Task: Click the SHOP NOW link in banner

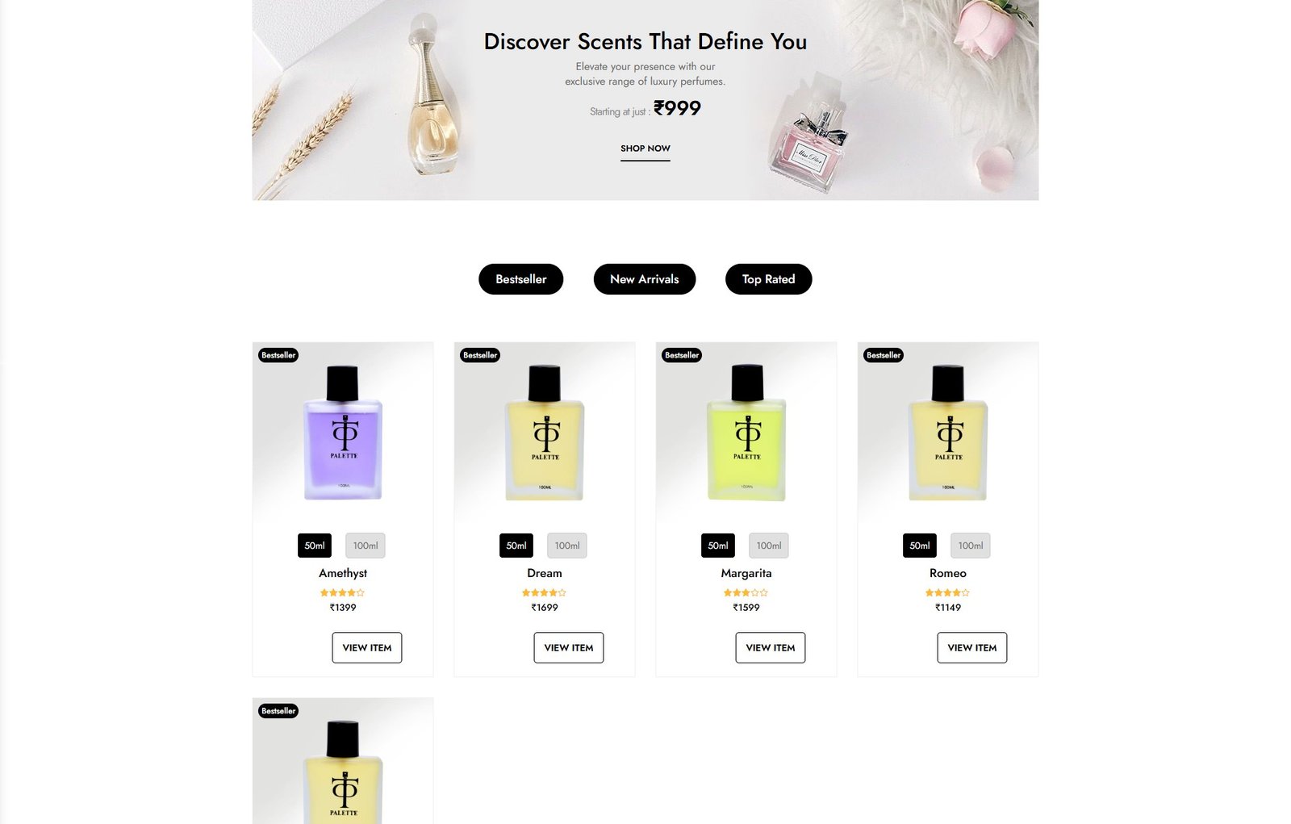Action: pos(645,149)
